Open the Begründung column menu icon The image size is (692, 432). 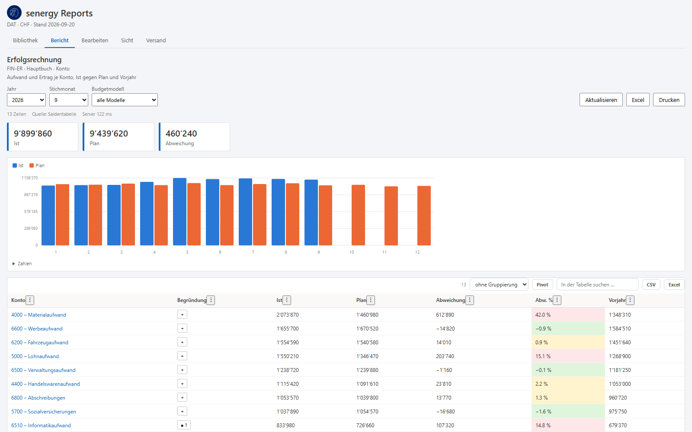[211, 300]
